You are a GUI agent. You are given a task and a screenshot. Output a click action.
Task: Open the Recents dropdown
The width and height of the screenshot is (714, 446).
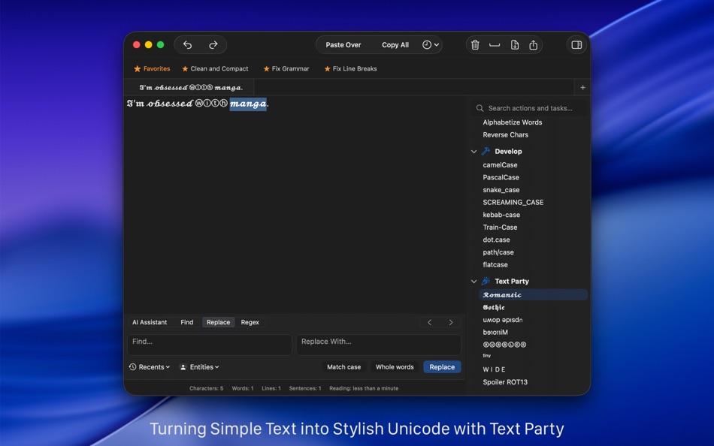tap(149, 367)
